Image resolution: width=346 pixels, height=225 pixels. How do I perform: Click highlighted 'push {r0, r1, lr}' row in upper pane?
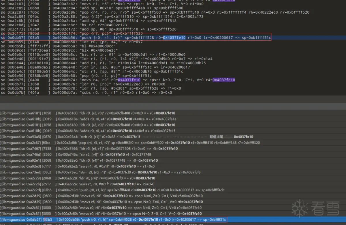pyautogui.click(x=173, y=38)
